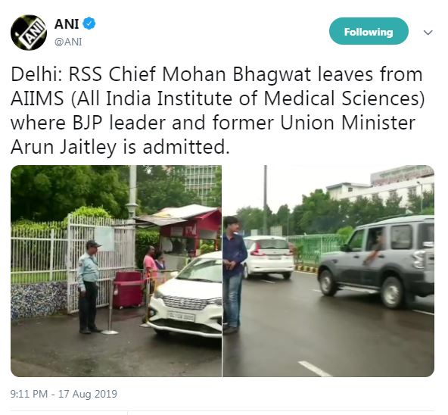Click the white hatchback in the right photo
This screenshot has width=448, height=415.
(x=268, y=257)
